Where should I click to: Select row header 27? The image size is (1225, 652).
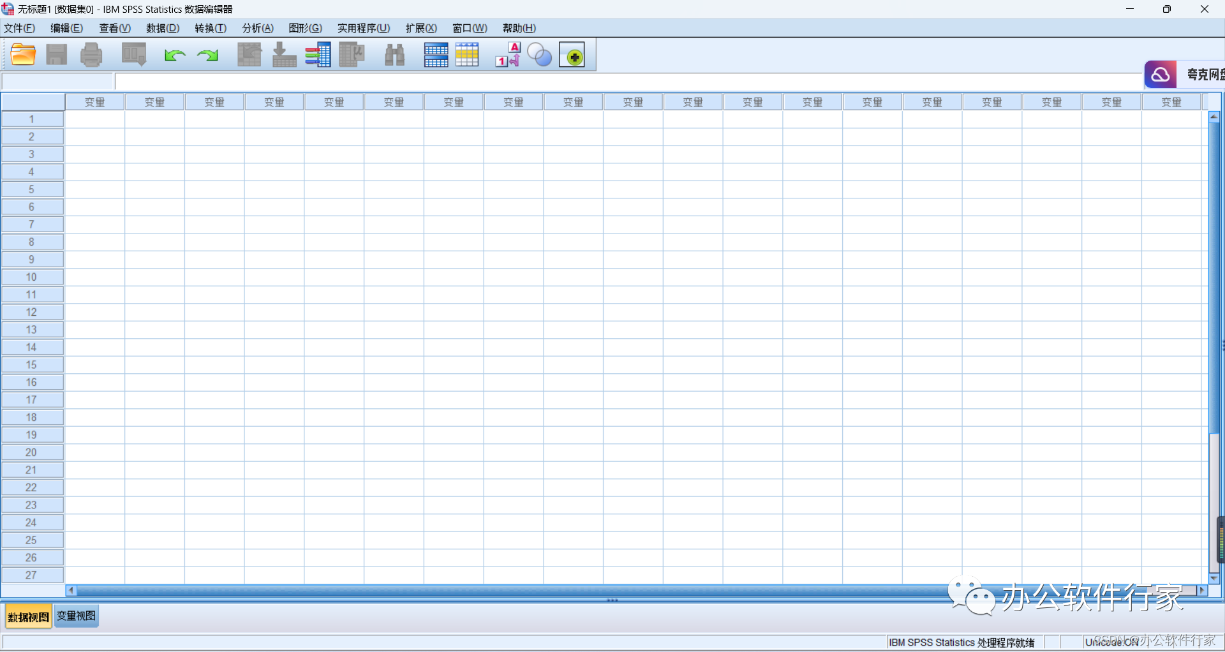(32, 575)
